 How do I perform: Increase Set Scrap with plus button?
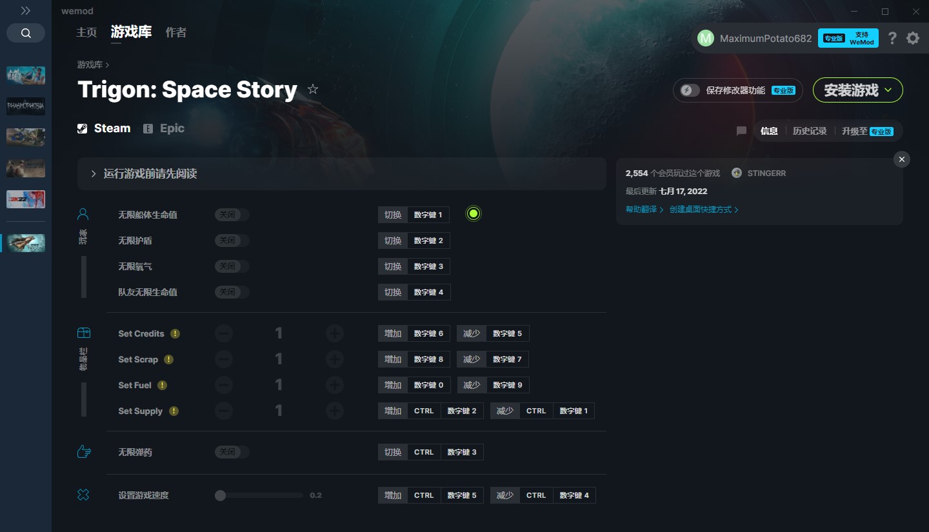coord(334,359)
